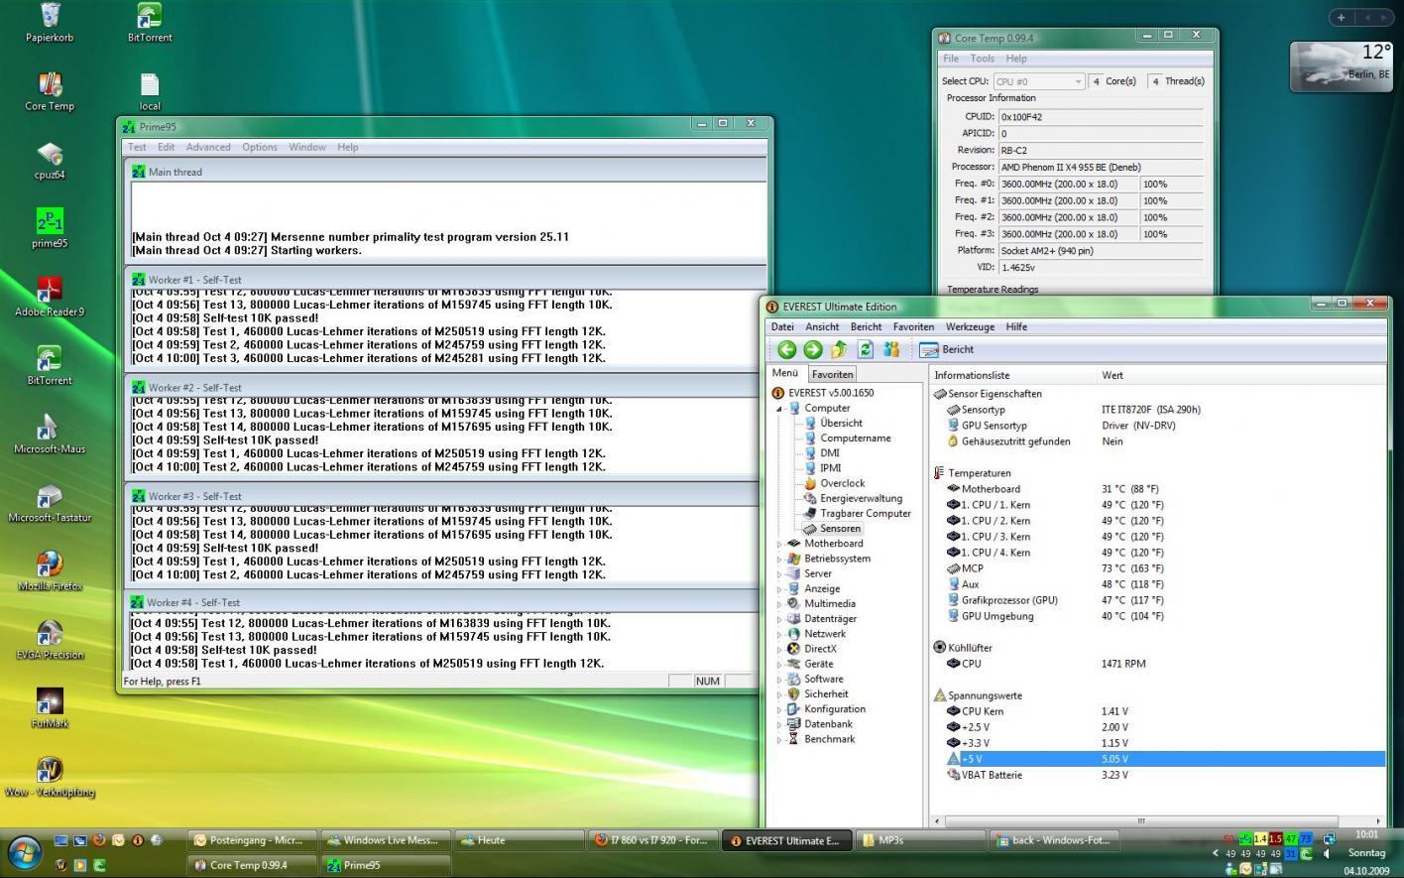Screen dimensions: 1404x878
Task: Collapse the Computer tree node
Action: coord(779,408)
